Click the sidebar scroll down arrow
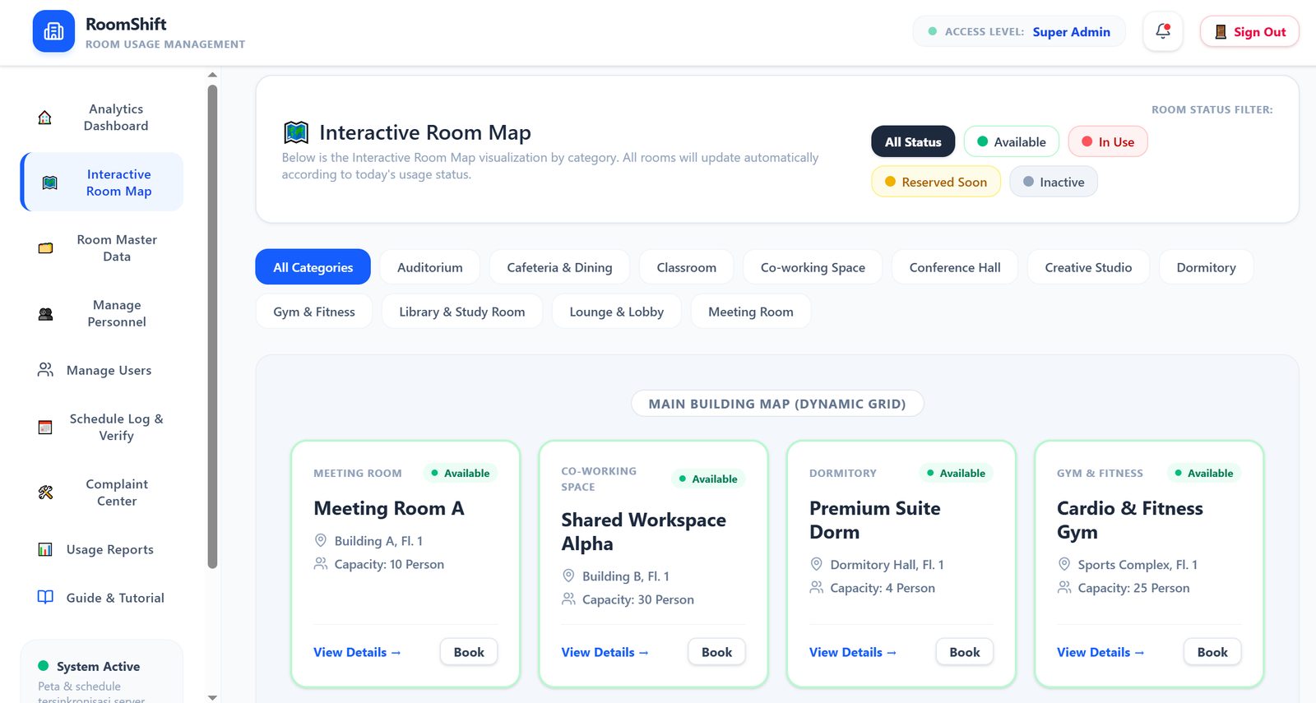 [212, 697]
